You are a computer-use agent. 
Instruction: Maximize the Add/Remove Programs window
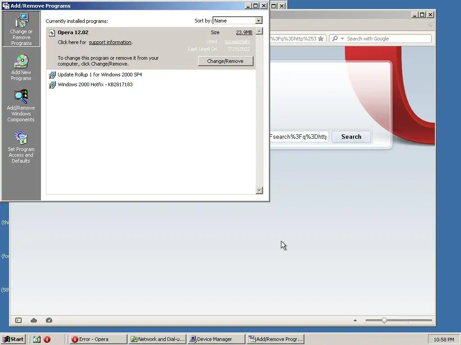click(256, 5)
